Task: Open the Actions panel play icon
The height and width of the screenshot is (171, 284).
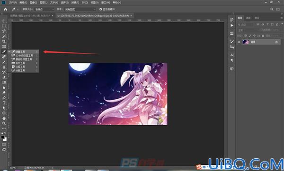Action: (x=232, y=26)
